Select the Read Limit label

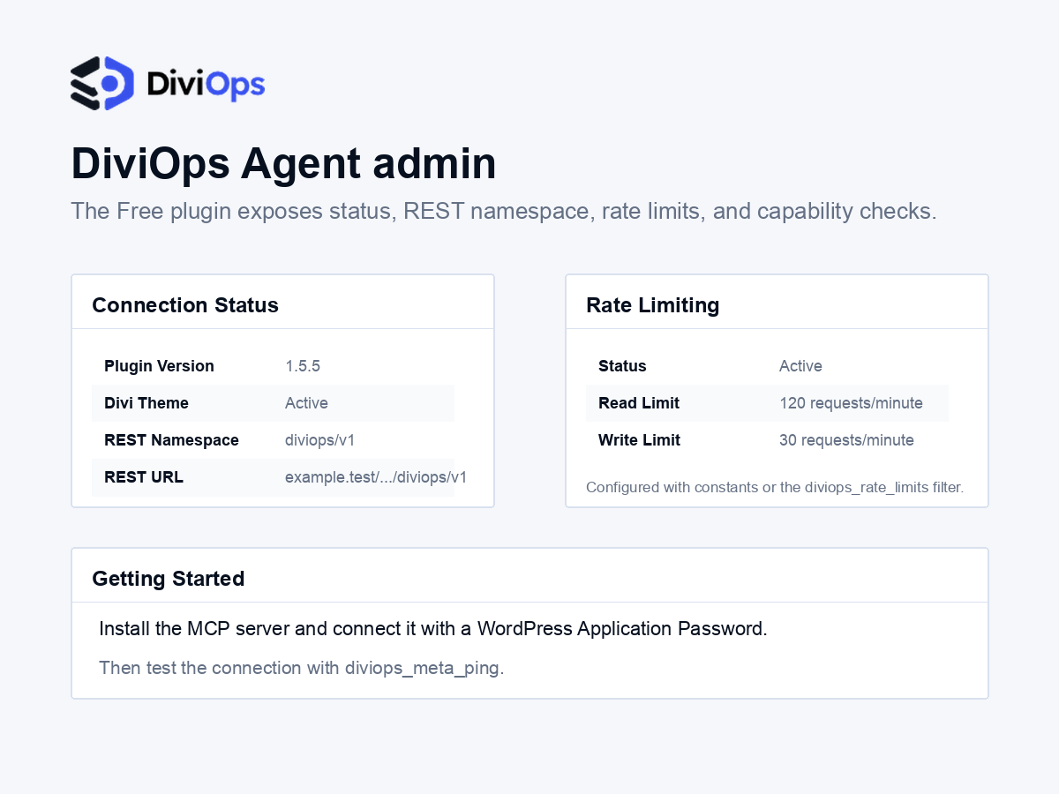(639, 403)
